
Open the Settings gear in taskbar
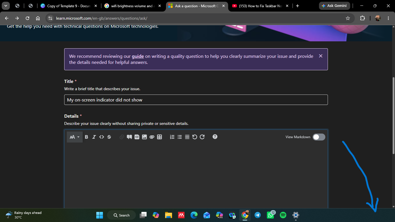[x=296, y=215]
